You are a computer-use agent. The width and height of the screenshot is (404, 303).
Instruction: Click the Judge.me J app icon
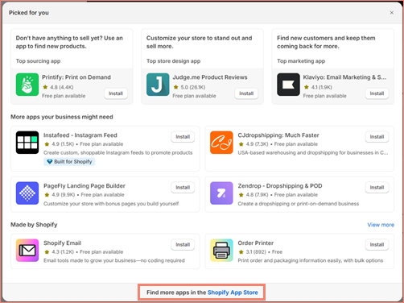[x=158, y=85]
